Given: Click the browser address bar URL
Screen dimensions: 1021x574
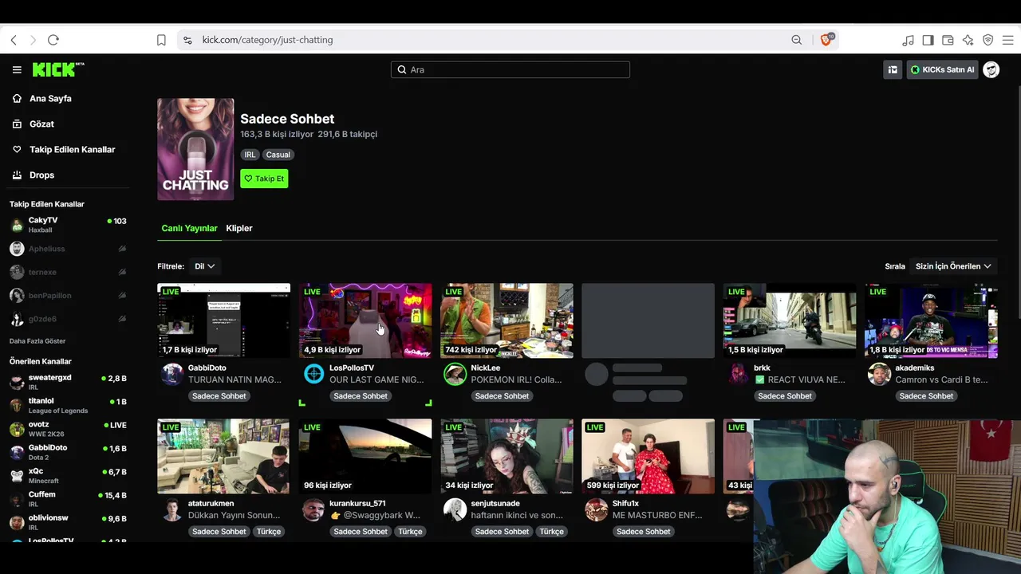Looking at the screenshot, I should point(267,40).
